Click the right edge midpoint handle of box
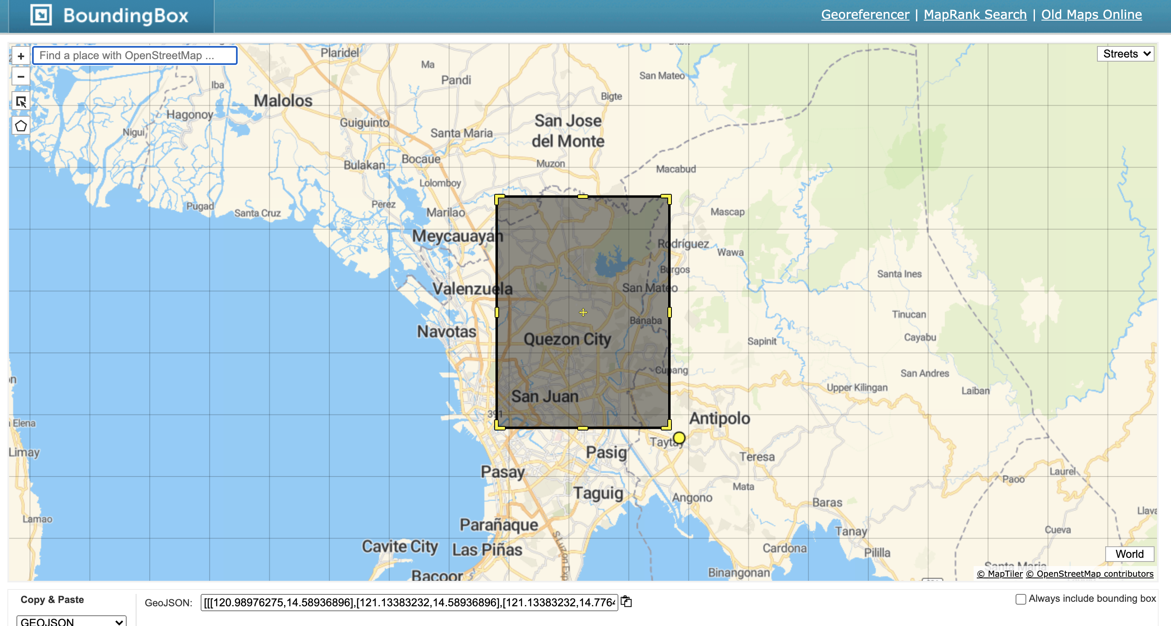Viewport: 1171px width, 626px height. pyautogui.click(x=670, y=312)
